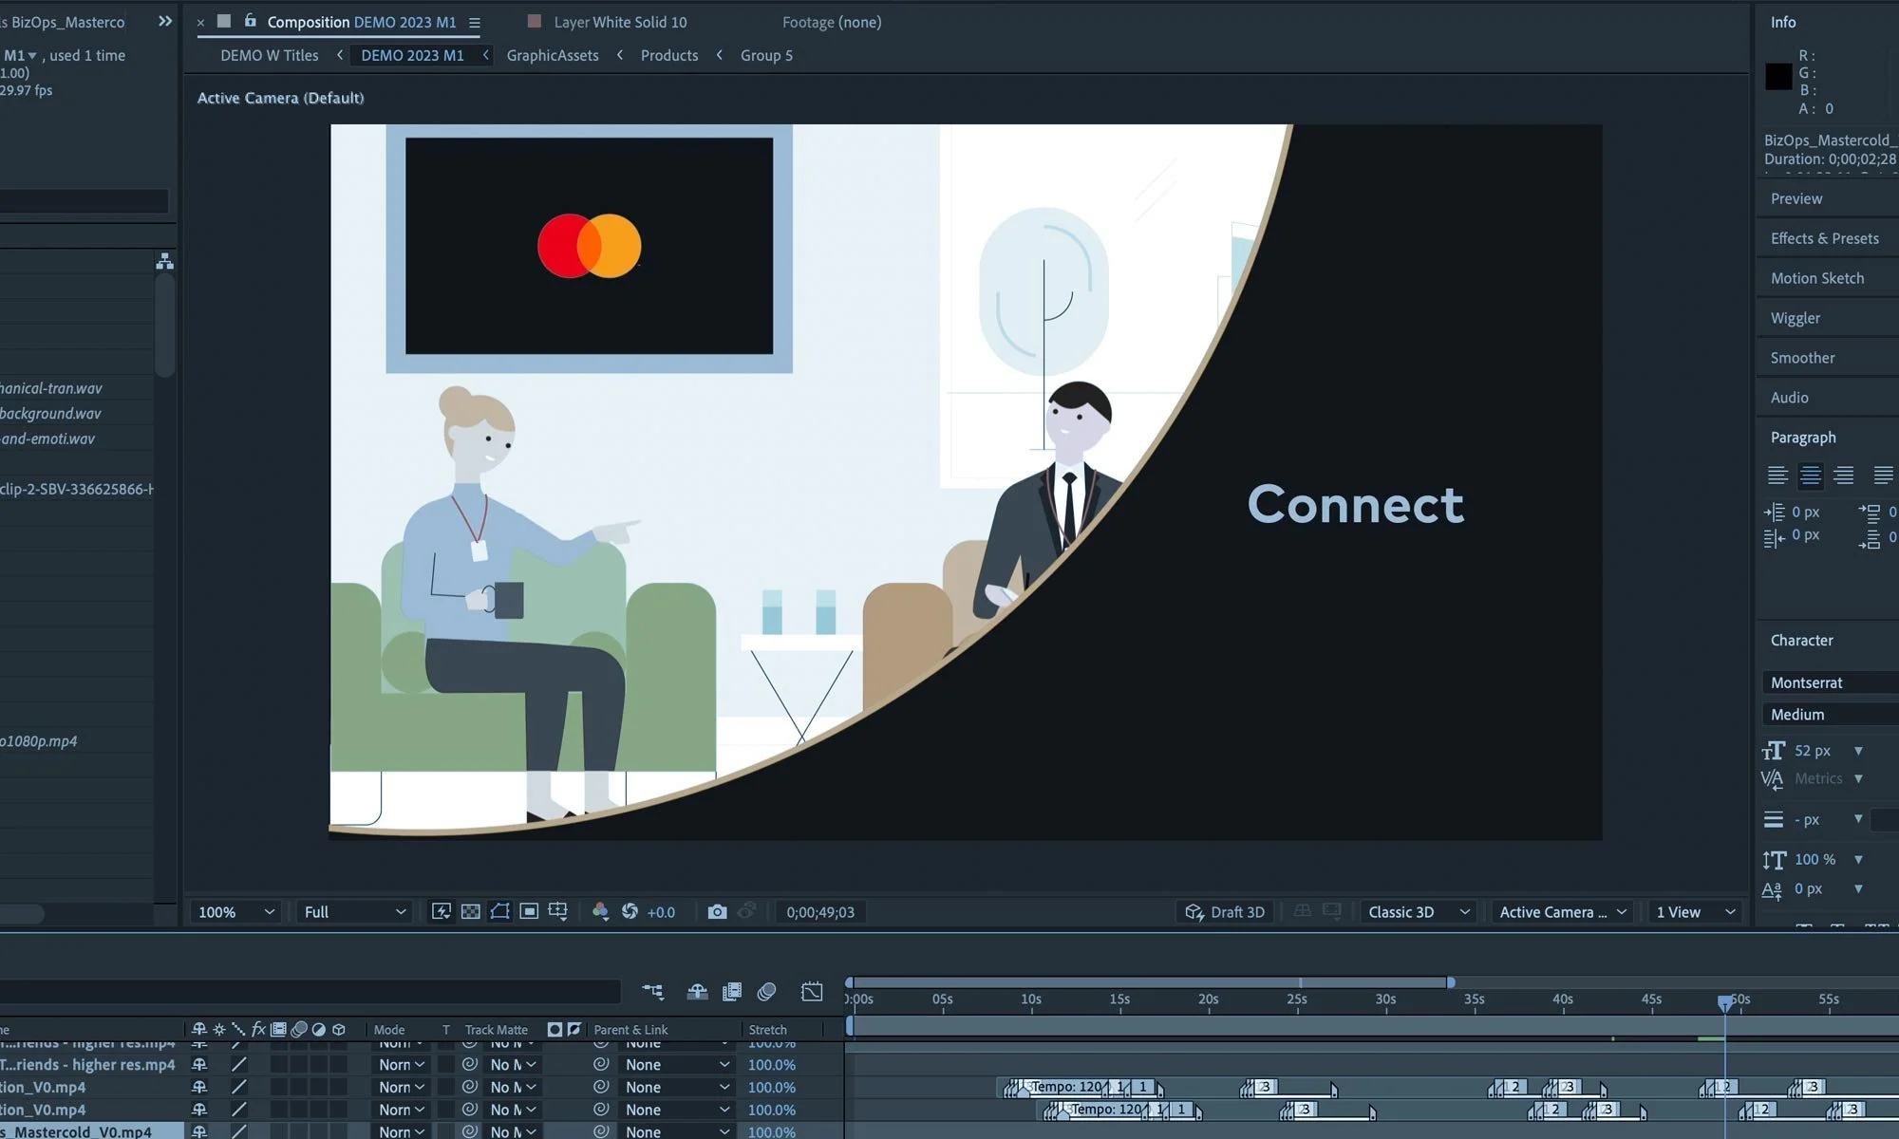
Task: Open the Classic 3D renderer dropdown
Action: (1419, 911)
